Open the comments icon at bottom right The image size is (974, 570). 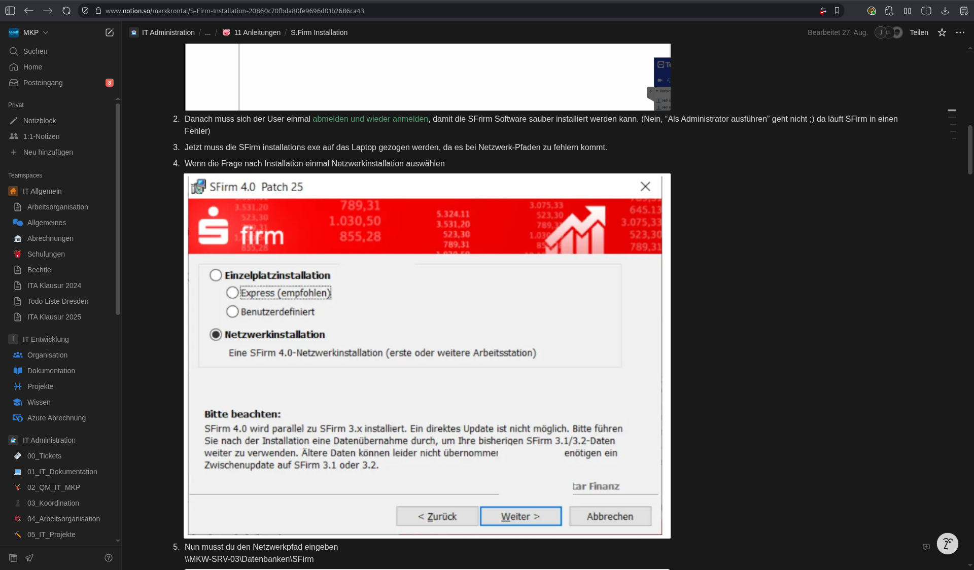click(x=926, y=547)
